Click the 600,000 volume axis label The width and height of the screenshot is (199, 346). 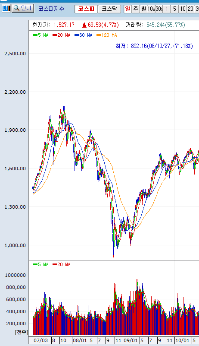pyautogui.click(x=16, y=299)
